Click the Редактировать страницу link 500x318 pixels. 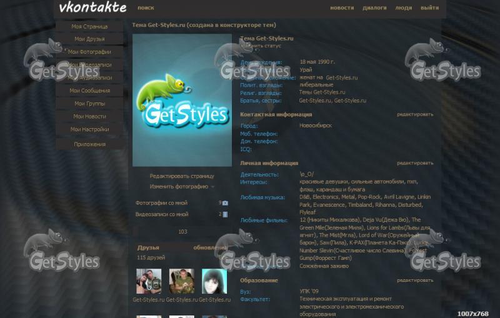[182, 176]
